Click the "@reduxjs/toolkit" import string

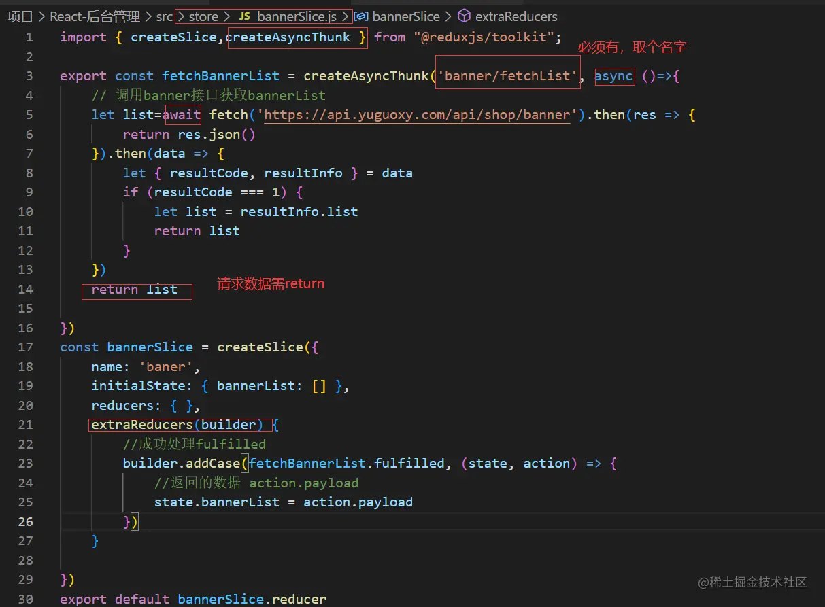(x=484, y=37)
